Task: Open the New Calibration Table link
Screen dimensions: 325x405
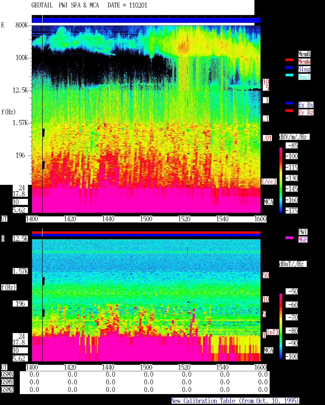Action: point(235,401)
